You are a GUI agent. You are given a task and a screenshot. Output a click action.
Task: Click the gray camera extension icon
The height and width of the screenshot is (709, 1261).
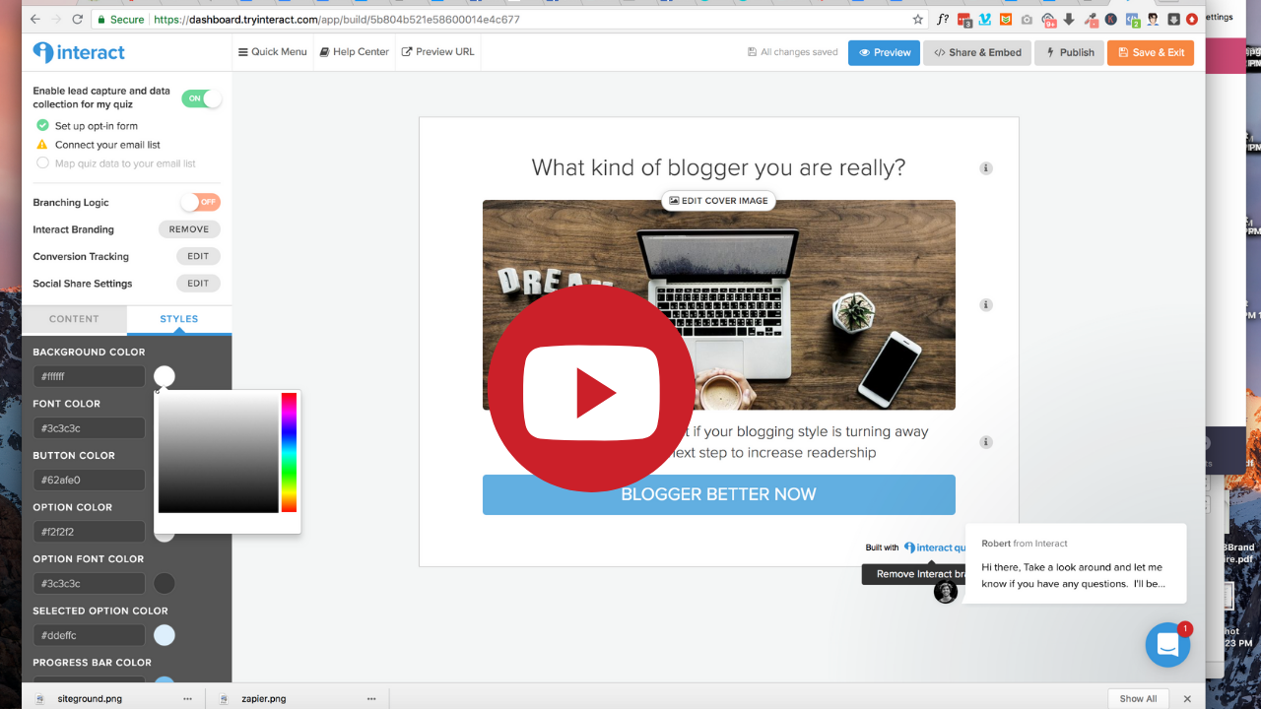[1027, 19]
